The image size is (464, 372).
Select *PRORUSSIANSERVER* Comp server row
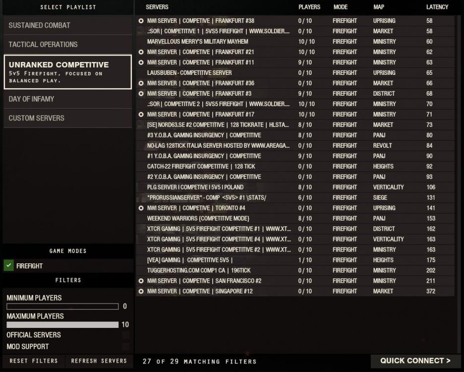(x=295, y=197)
